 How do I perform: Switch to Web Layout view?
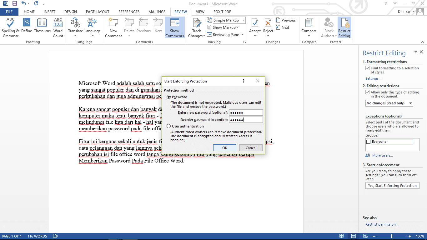click(365, 236)
